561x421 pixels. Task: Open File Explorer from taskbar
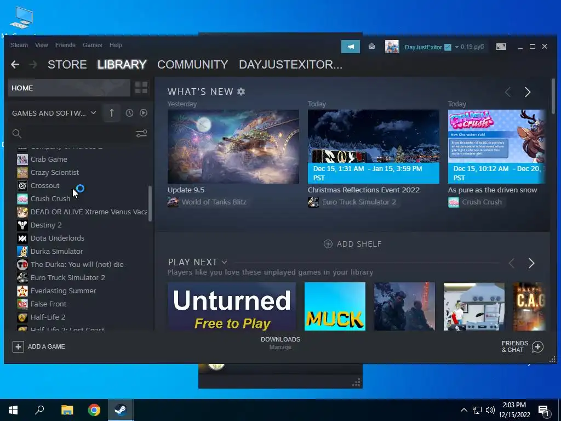click(67, 410)
